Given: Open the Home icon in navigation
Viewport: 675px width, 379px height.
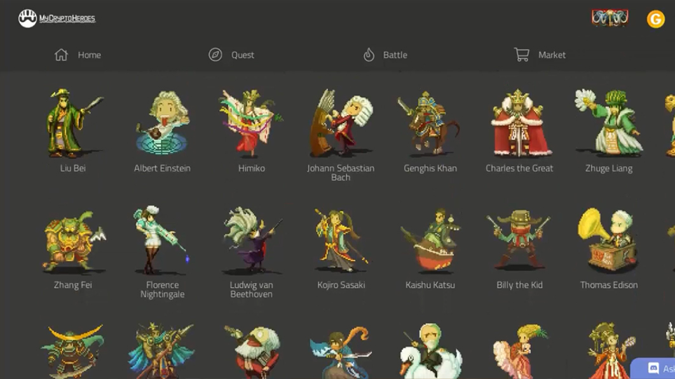Looking at the screenshot, I should point(61,55).
